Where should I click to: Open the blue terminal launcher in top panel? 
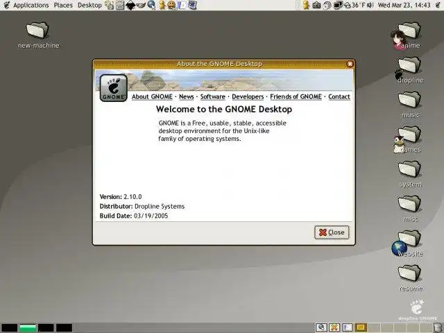point(192,5)
